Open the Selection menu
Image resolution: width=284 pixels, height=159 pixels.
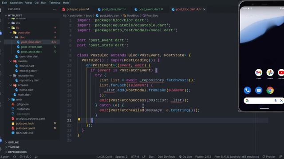pos(16,3)
